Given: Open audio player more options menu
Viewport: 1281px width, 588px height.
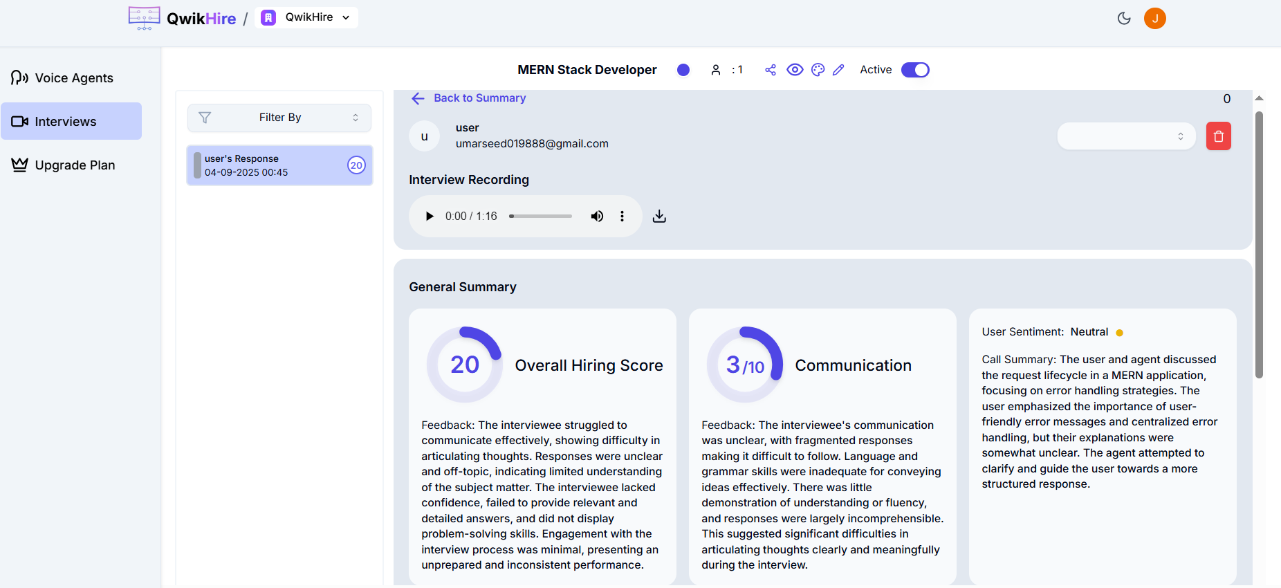Looking at the screenshot, I should click(x=622, y=217).
